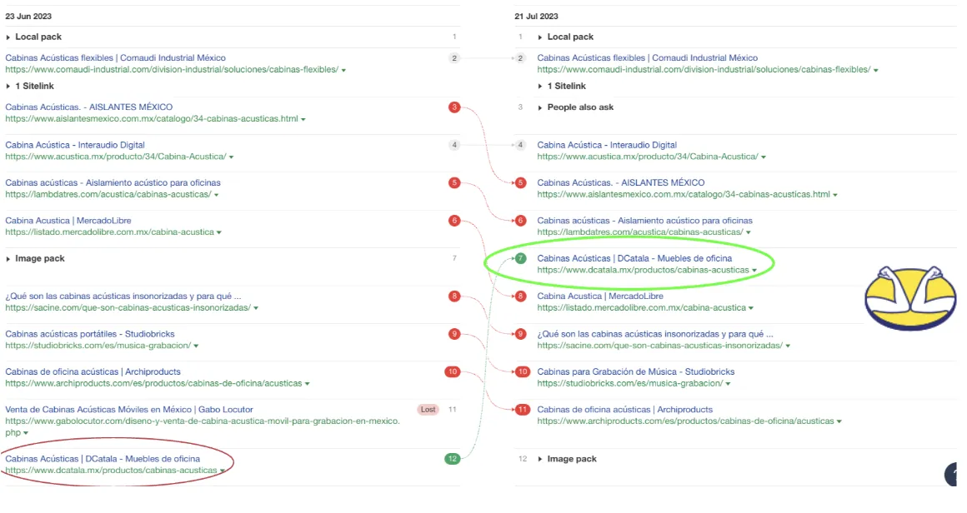Open URL dropdown for listado.mercadolibre.com.mx, 21 Jul

751,308
